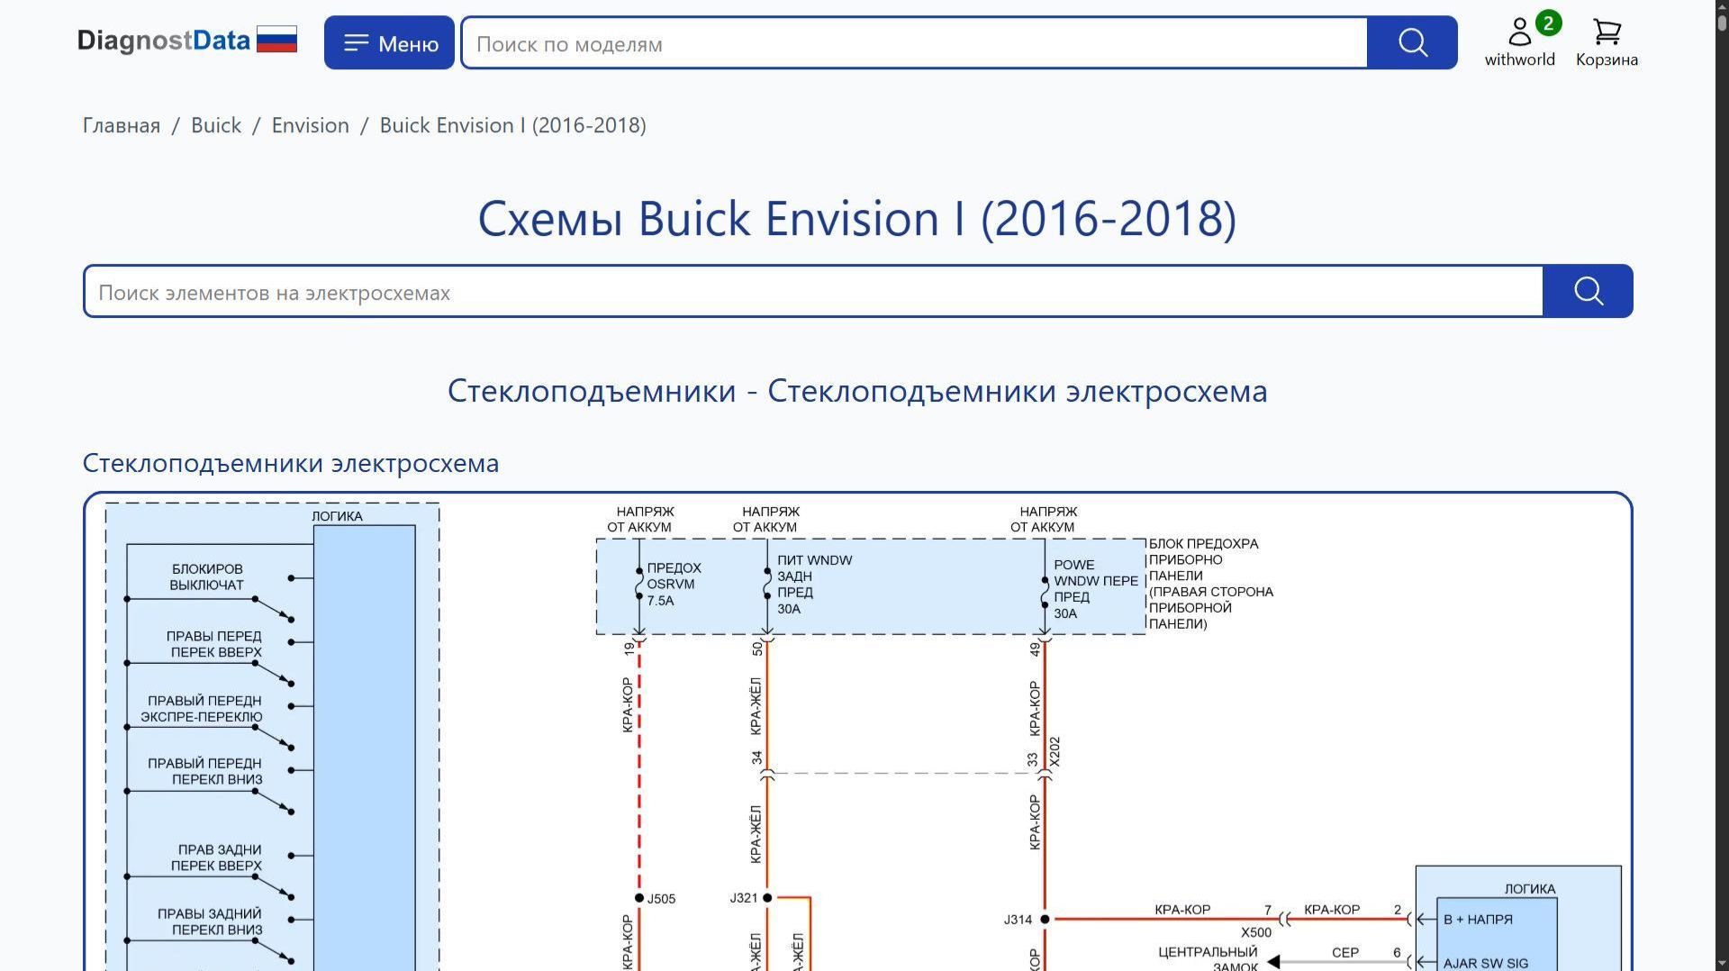Click the БЛОК ПРЕДОХРА ПРИБОРНО ПАНЕЛИ label

coord(1211,584)
